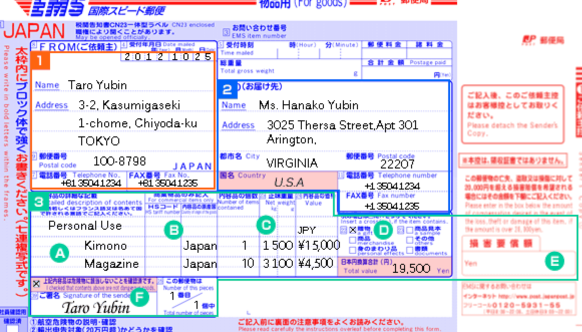The image size is (582, 332).
Task: Click sender telephone '+81 35041234'
Action: coord(91,183)
